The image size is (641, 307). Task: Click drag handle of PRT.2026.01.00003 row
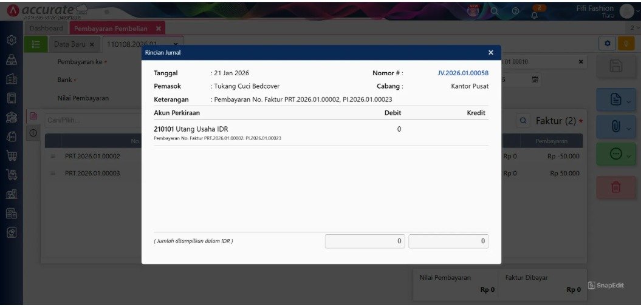pos(53,173)
